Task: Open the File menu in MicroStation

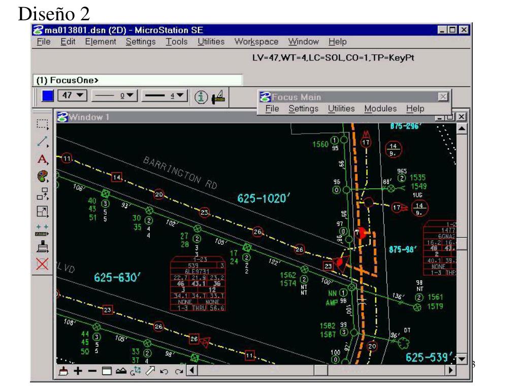Action: click(x=44, y=42)
